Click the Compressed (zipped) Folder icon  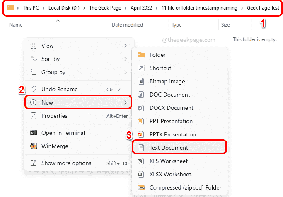coord(141,187)
